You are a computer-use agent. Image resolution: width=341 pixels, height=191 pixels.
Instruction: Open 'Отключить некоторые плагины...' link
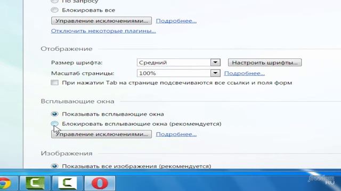(x=103, y=31)
